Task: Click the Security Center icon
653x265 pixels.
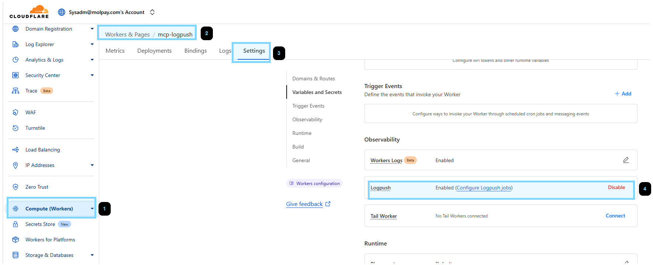Action: (x=15, y=75)
